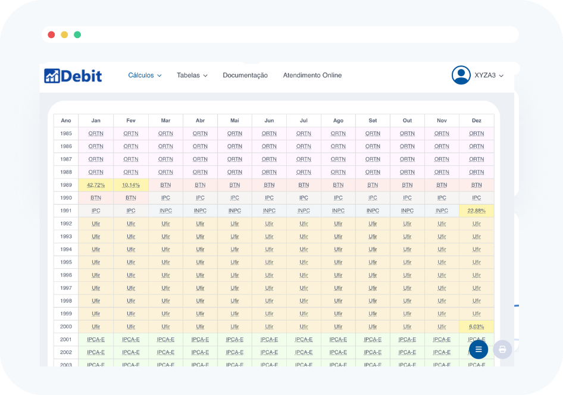
Task: Go to Atendimento Online
Action: [x=312, y=76]
